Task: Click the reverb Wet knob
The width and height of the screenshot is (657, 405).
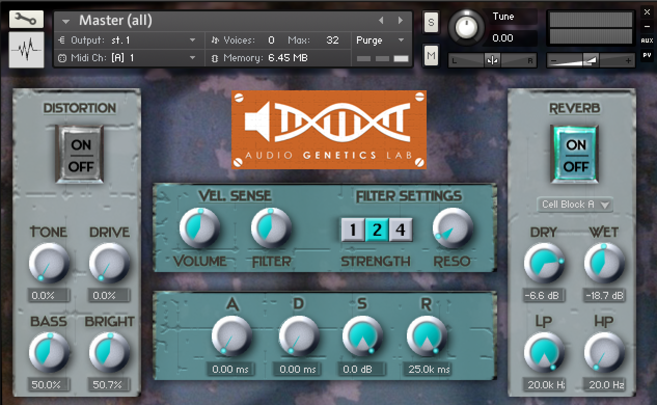Action: (604, 263)
